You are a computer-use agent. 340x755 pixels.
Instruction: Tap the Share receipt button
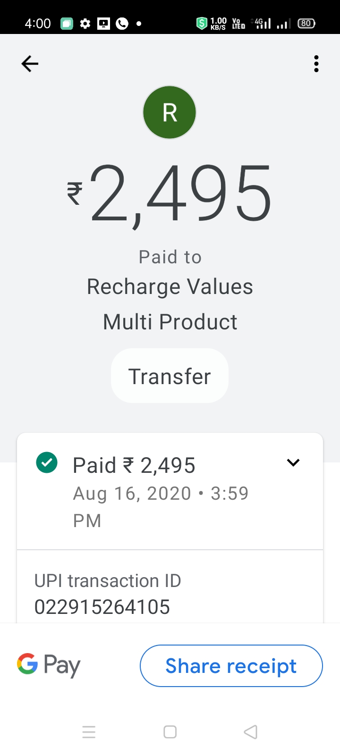231,666
